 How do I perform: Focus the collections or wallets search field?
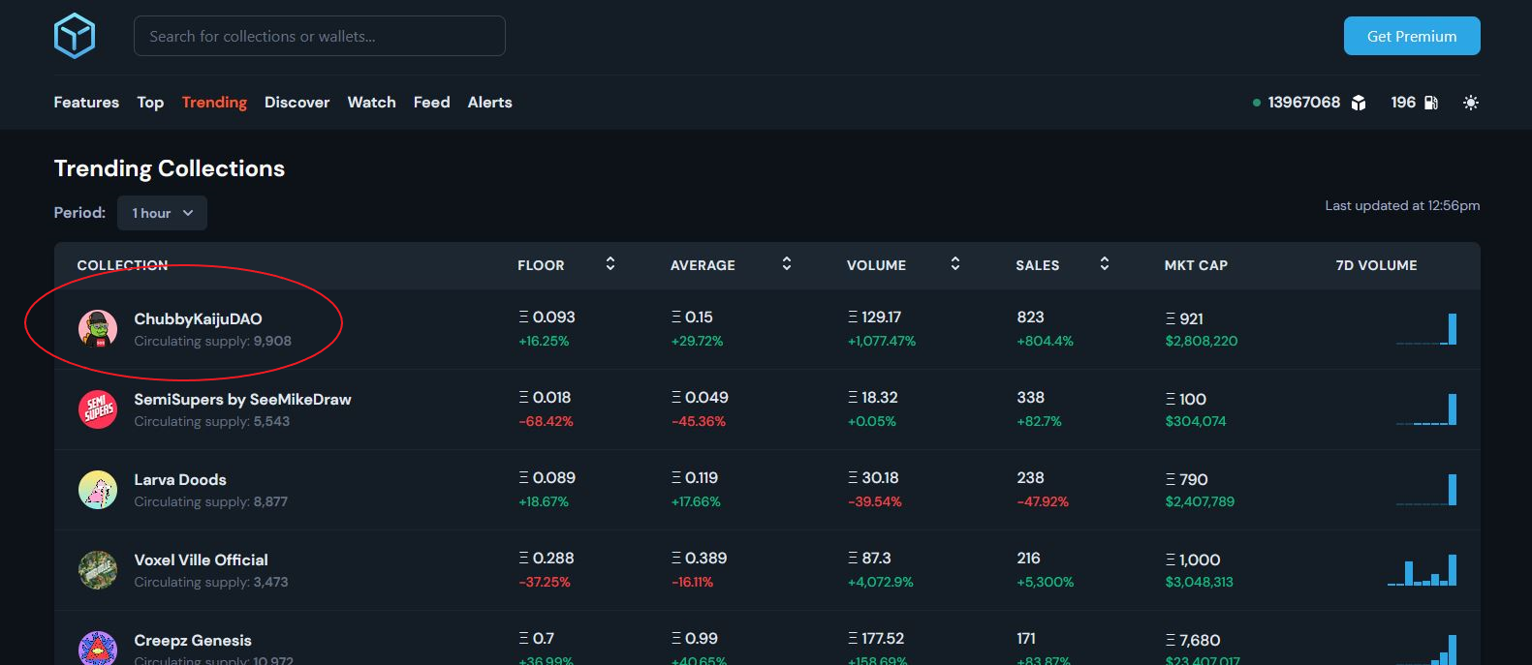coord(320,36)
